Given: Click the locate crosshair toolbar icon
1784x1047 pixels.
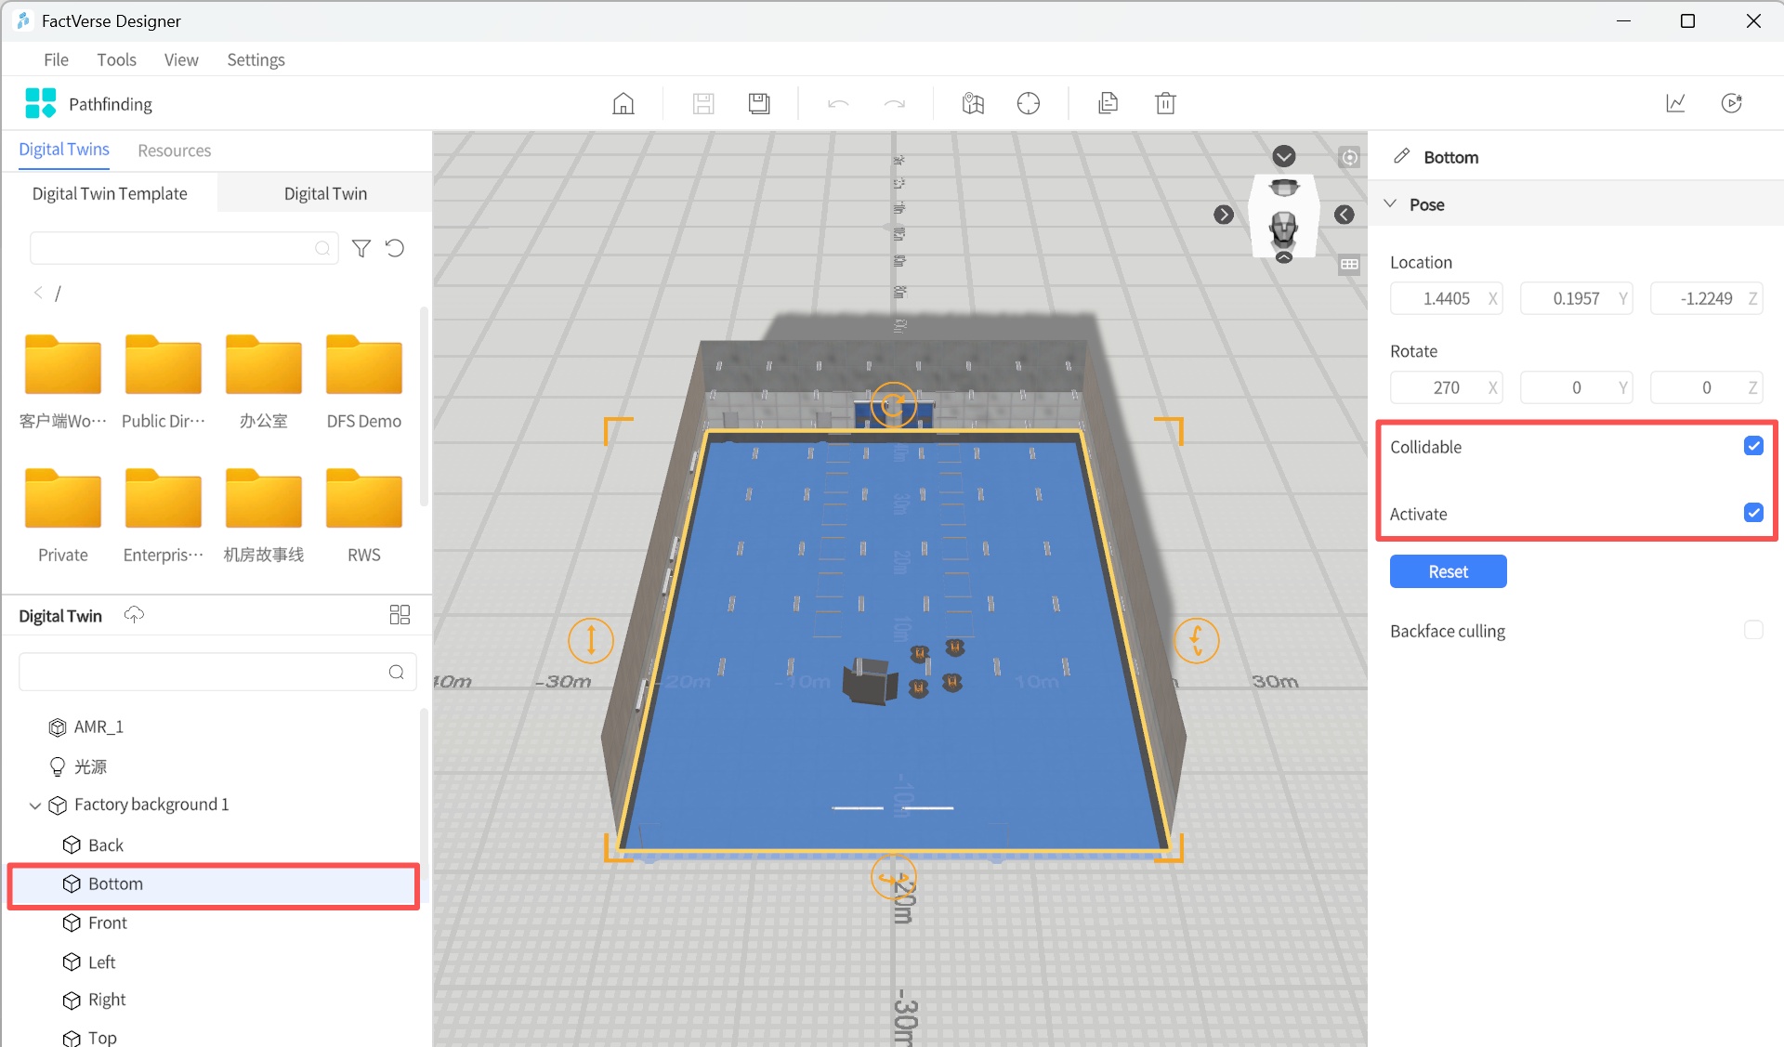Looking at the screenshot, I should 1029,103.
